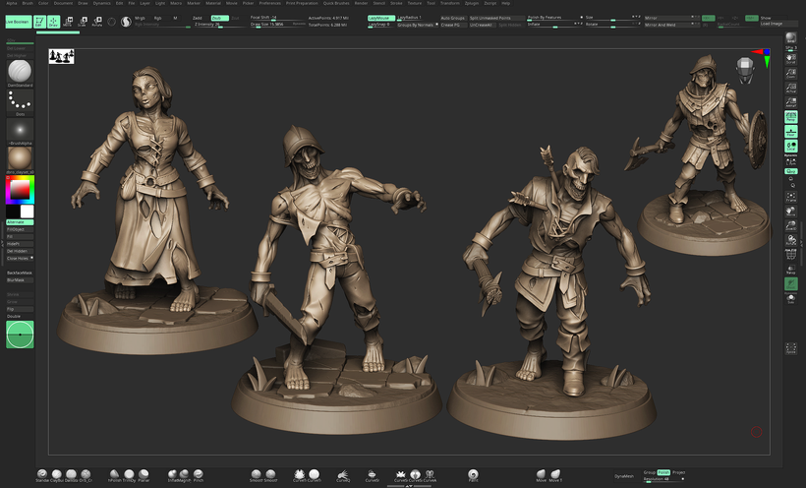Toggle the Alternate color switch
This screenshot has width=806, height=488.
(x=20, y=222)
